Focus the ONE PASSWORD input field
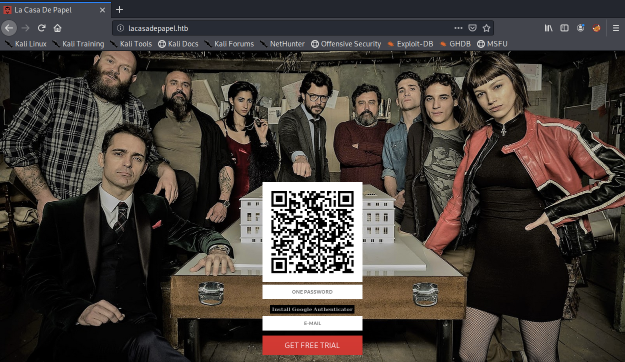 pos(312,292)
